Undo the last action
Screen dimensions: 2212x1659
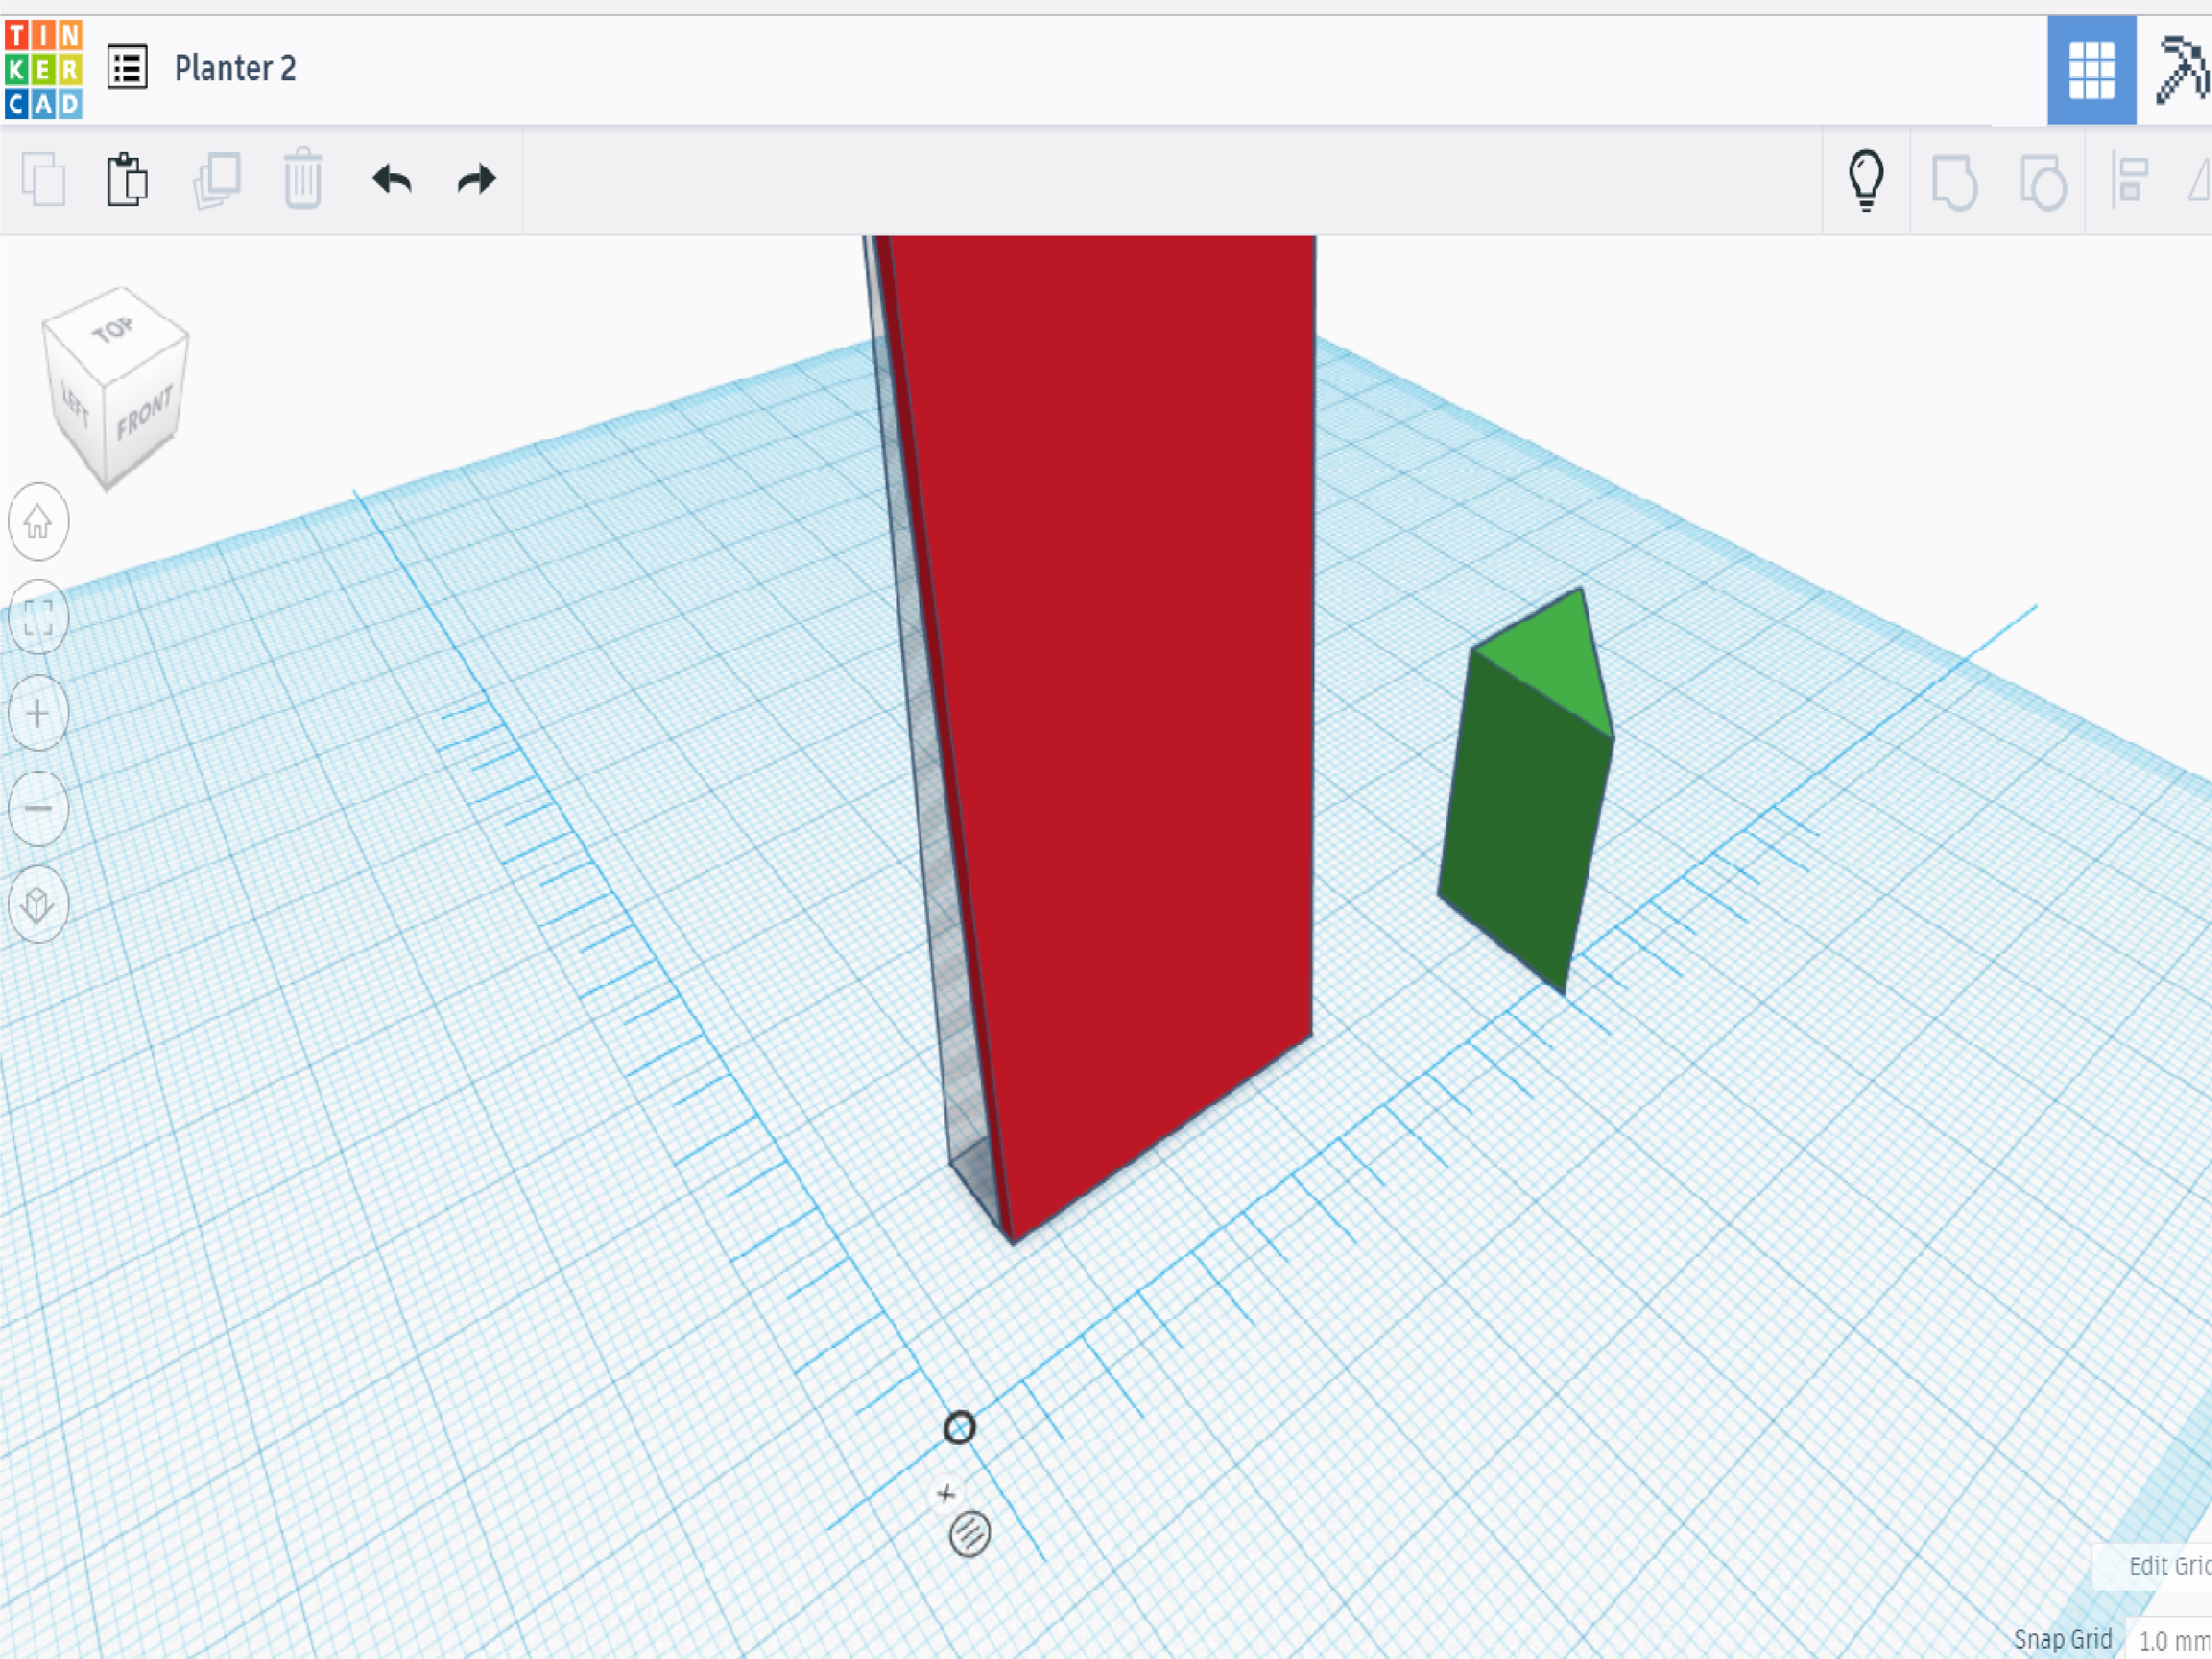(x=392, y=180)
